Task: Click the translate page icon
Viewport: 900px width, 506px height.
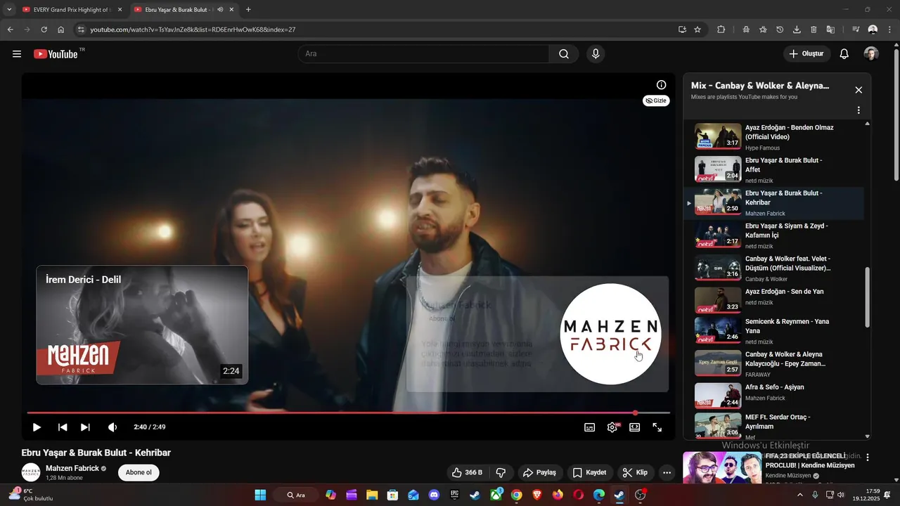Action: tap(830, 30)
